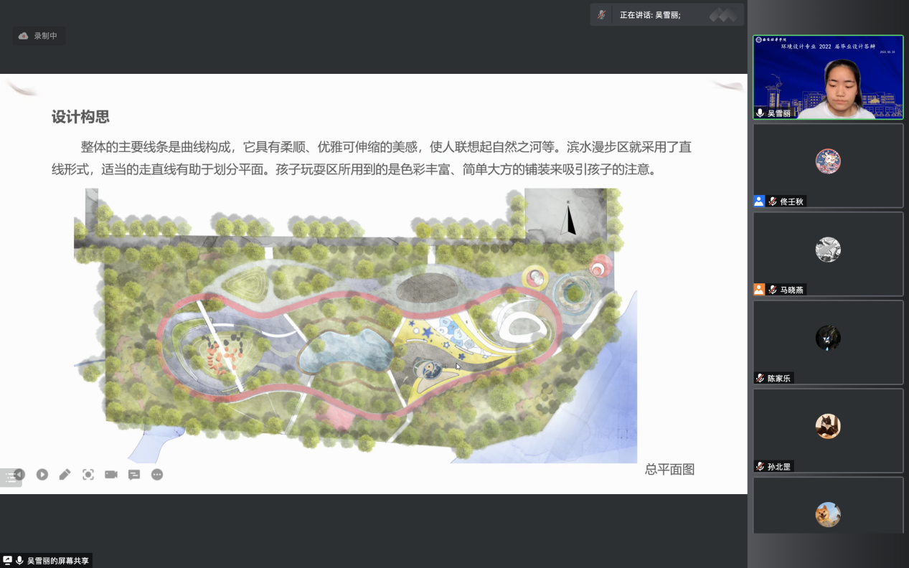Click 孙北罡's muted microphone icon
Screen dimensions: 909x568
pyautogui.click(x=760, y=466)
